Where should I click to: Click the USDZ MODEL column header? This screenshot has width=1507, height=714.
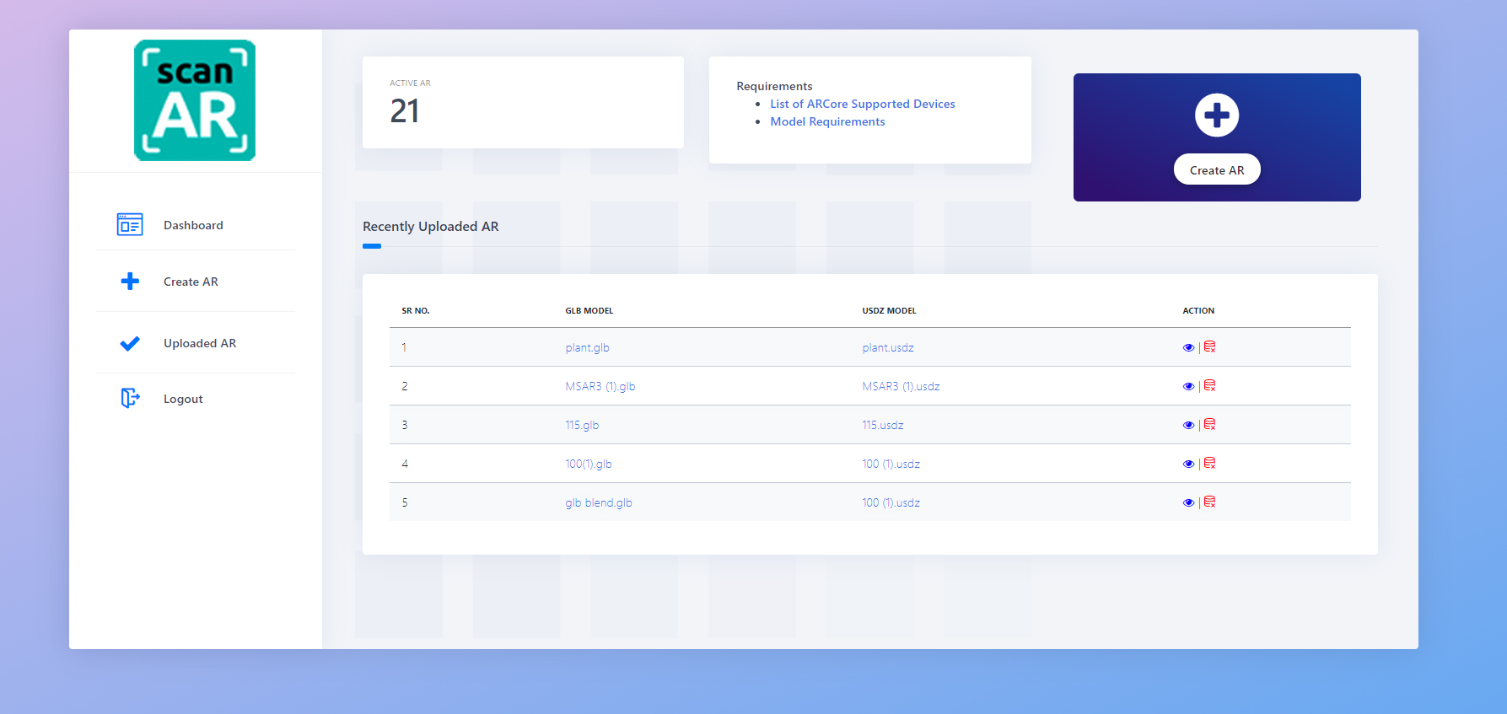point(889,311)
